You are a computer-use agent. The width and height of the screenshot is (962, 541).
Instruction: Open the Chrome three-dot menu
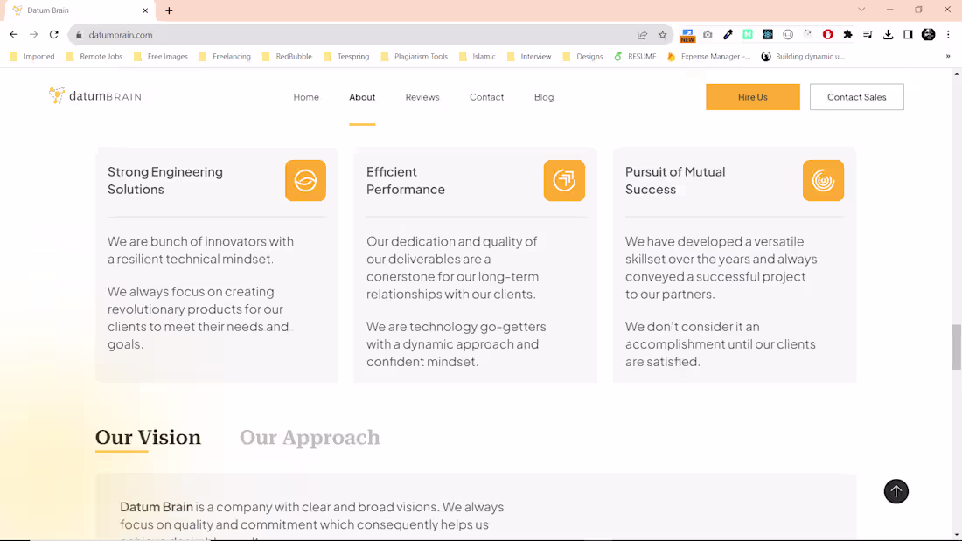coord(948,35)
